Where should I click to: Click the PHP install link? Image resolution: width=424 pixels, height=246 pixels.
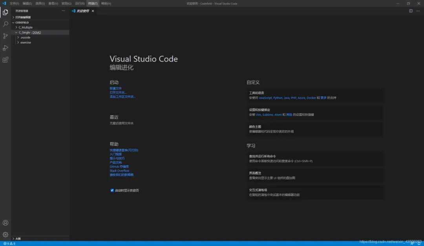pyautogui.click(x=293, y=98)
